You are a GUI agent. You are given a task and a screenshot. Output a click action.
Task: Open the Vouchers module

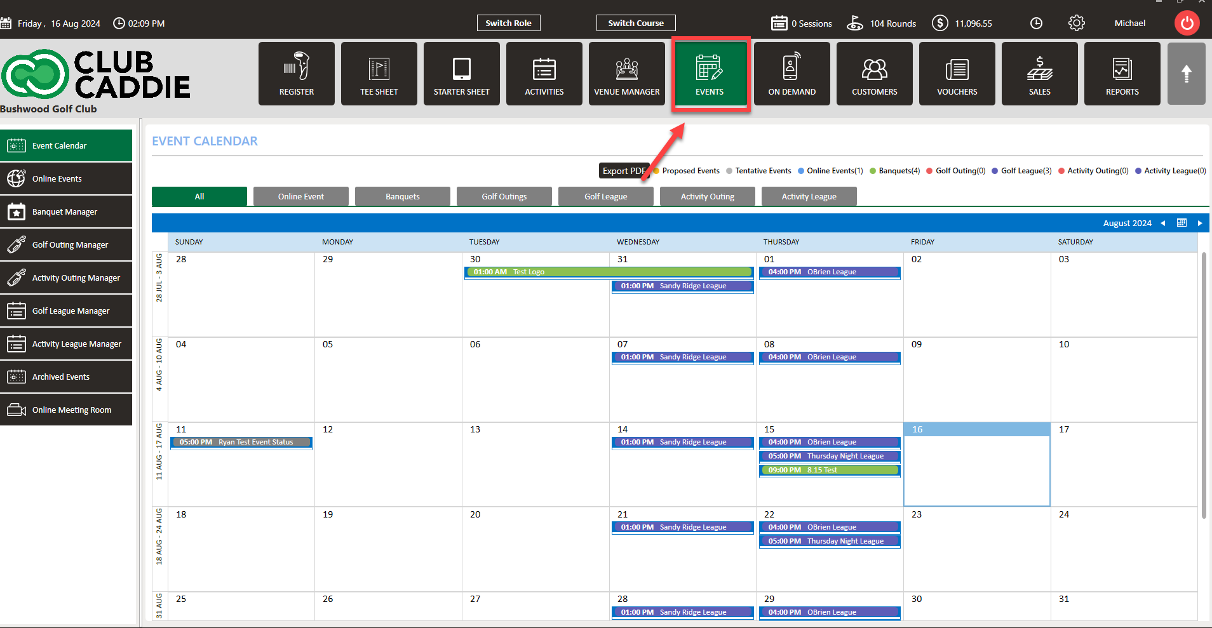point(957,74)
